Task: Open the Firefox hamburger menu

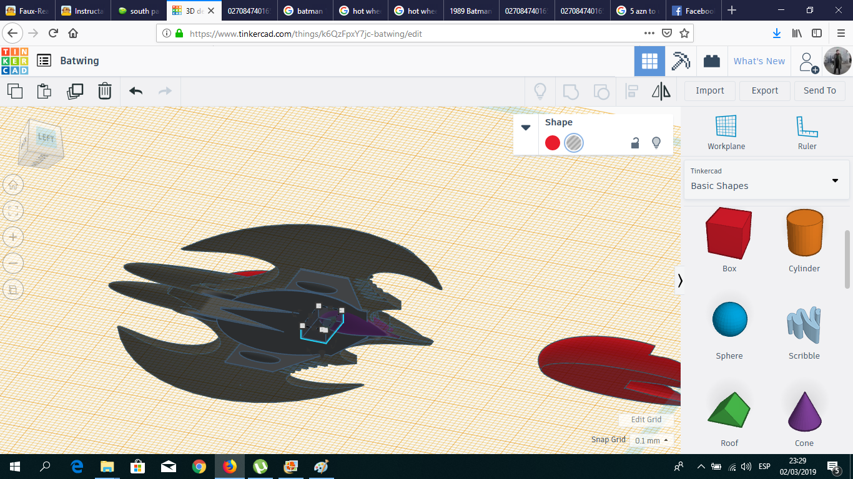Action: click(x=841, y=33)
